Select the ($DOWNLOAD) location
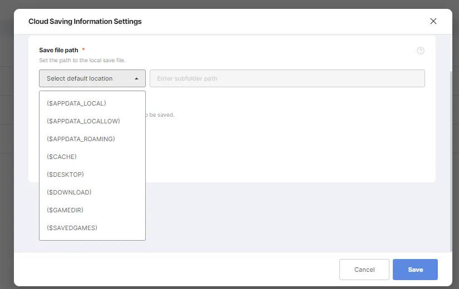The width and height of the screenshot is (459, 289). pyautogui.click(x=69, y=192)
